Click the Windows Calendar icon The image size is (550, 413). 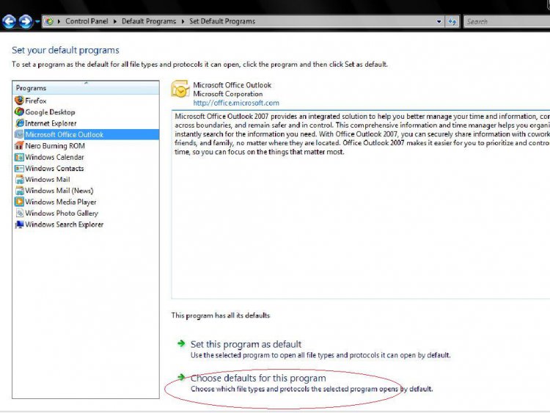[19, 157]
